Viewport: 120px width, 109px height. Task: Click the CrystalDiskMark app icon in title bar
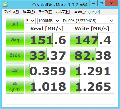coord(5,4)
